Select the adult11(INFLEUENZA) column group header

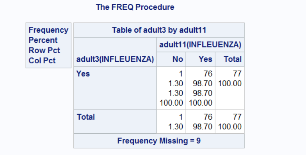coord(200,45)
